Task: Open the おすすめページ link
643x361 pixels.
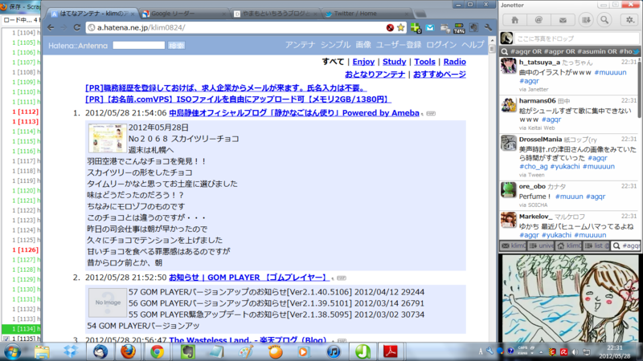Action: (440, 74)
